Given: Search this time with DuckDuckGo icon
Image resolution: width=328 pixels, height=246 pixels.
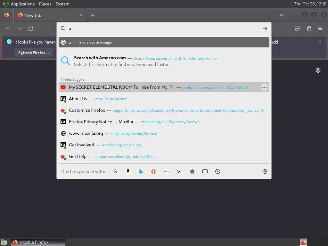Looking at the screenshot, I should click(153, 172).
